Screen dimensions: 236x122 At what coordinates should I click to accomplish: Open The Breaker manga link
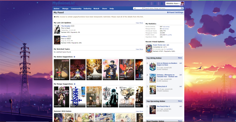pos(66,26)
